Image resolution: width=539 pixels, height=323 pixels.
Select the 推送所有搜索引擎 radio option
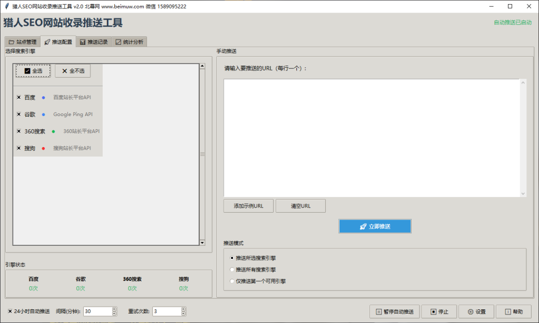(x=232, y=269)
